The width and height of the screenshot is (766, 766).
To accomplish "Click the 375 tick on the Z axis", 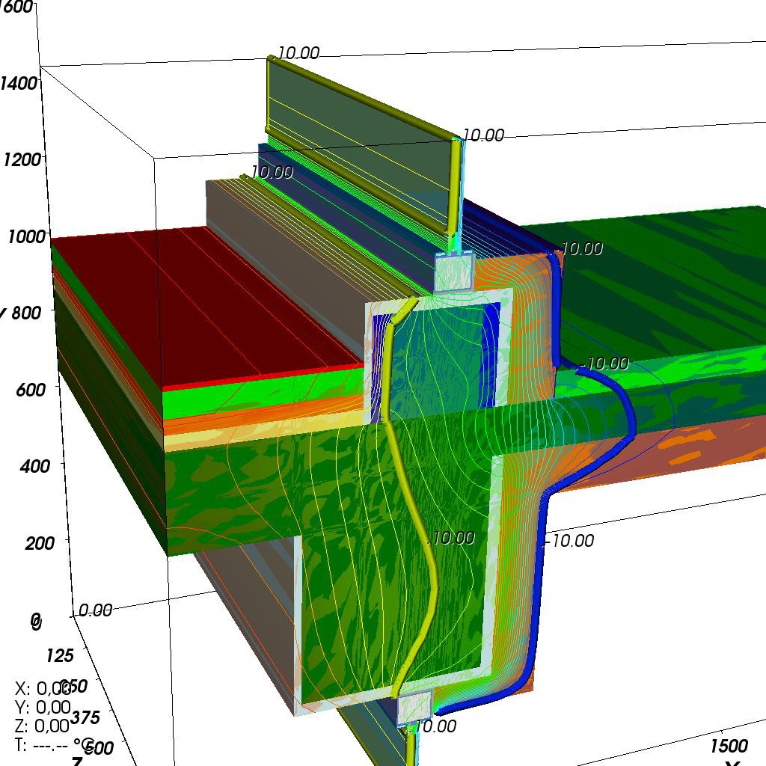I will (85, 718).
